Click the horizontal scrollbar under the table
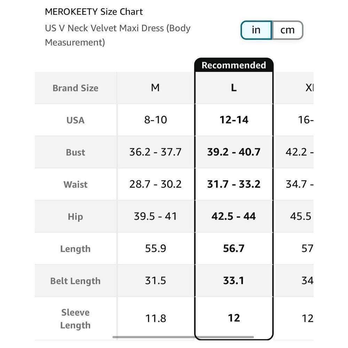Screen dimensions: 348x348 point(183,337)
